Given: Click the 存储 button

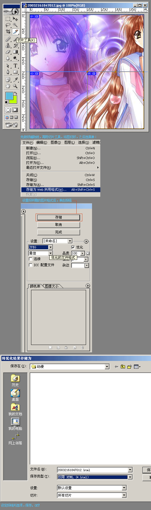Looking at the screenshot, I should [58, 217].
